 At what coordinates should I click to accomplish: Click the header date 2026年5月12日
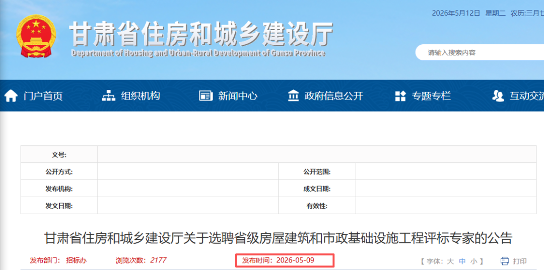(x=456, y=13)
